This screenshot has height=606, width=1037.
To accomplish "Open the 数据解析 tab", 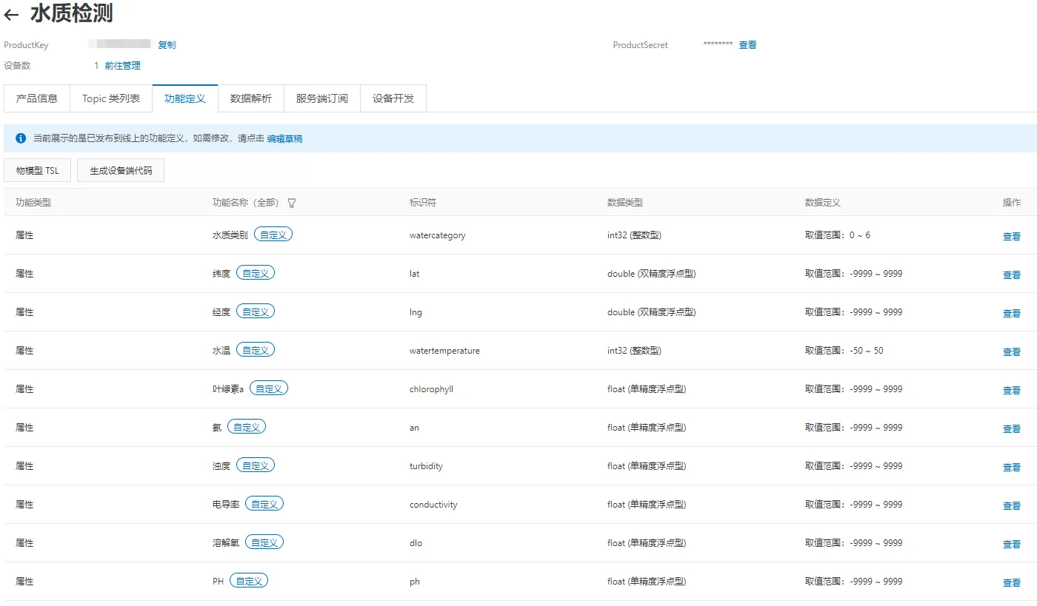I will 251,98.
